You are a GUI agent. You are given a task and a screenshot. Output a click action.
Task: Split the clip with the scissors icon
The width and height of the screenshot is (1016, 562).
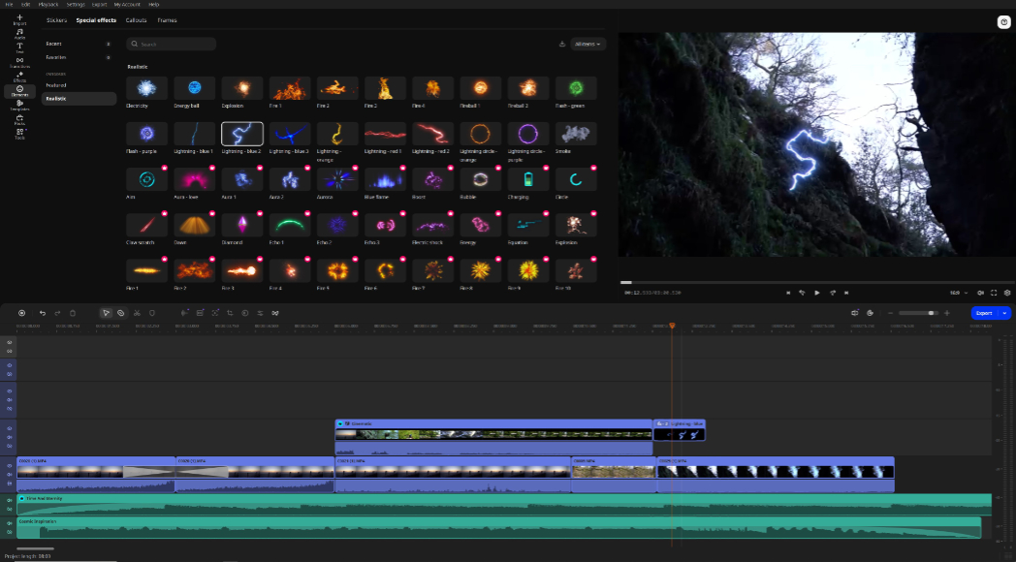[x=138, y=313]
